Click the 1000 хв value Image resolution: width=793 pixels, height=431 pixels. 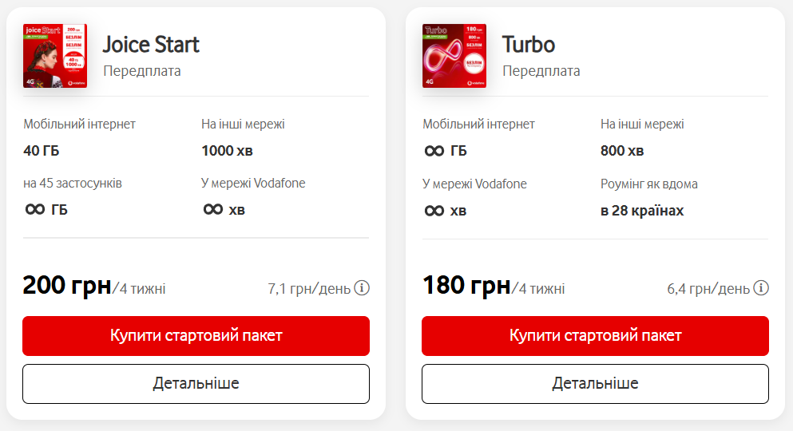coord(227,151)
